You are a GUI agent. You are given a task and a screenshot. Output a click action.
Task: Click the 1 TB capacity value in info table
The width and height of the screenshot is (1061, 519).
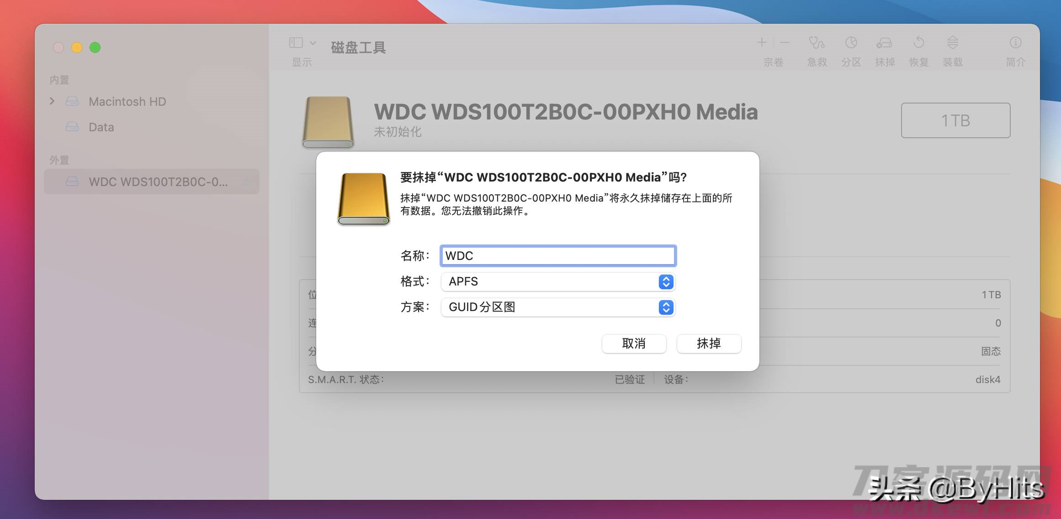click(991, 295)
